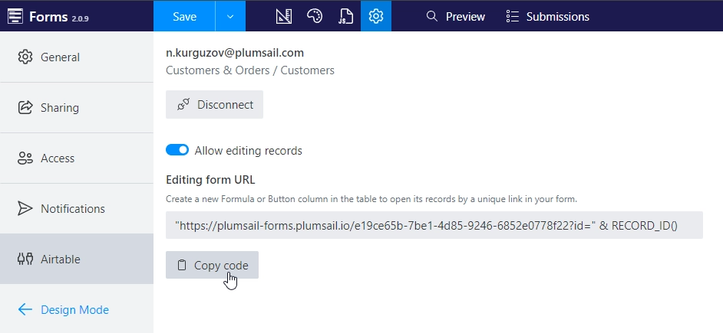Click the Forms logo icon
The image size is (723, 333).
click(x=15, y=17)
